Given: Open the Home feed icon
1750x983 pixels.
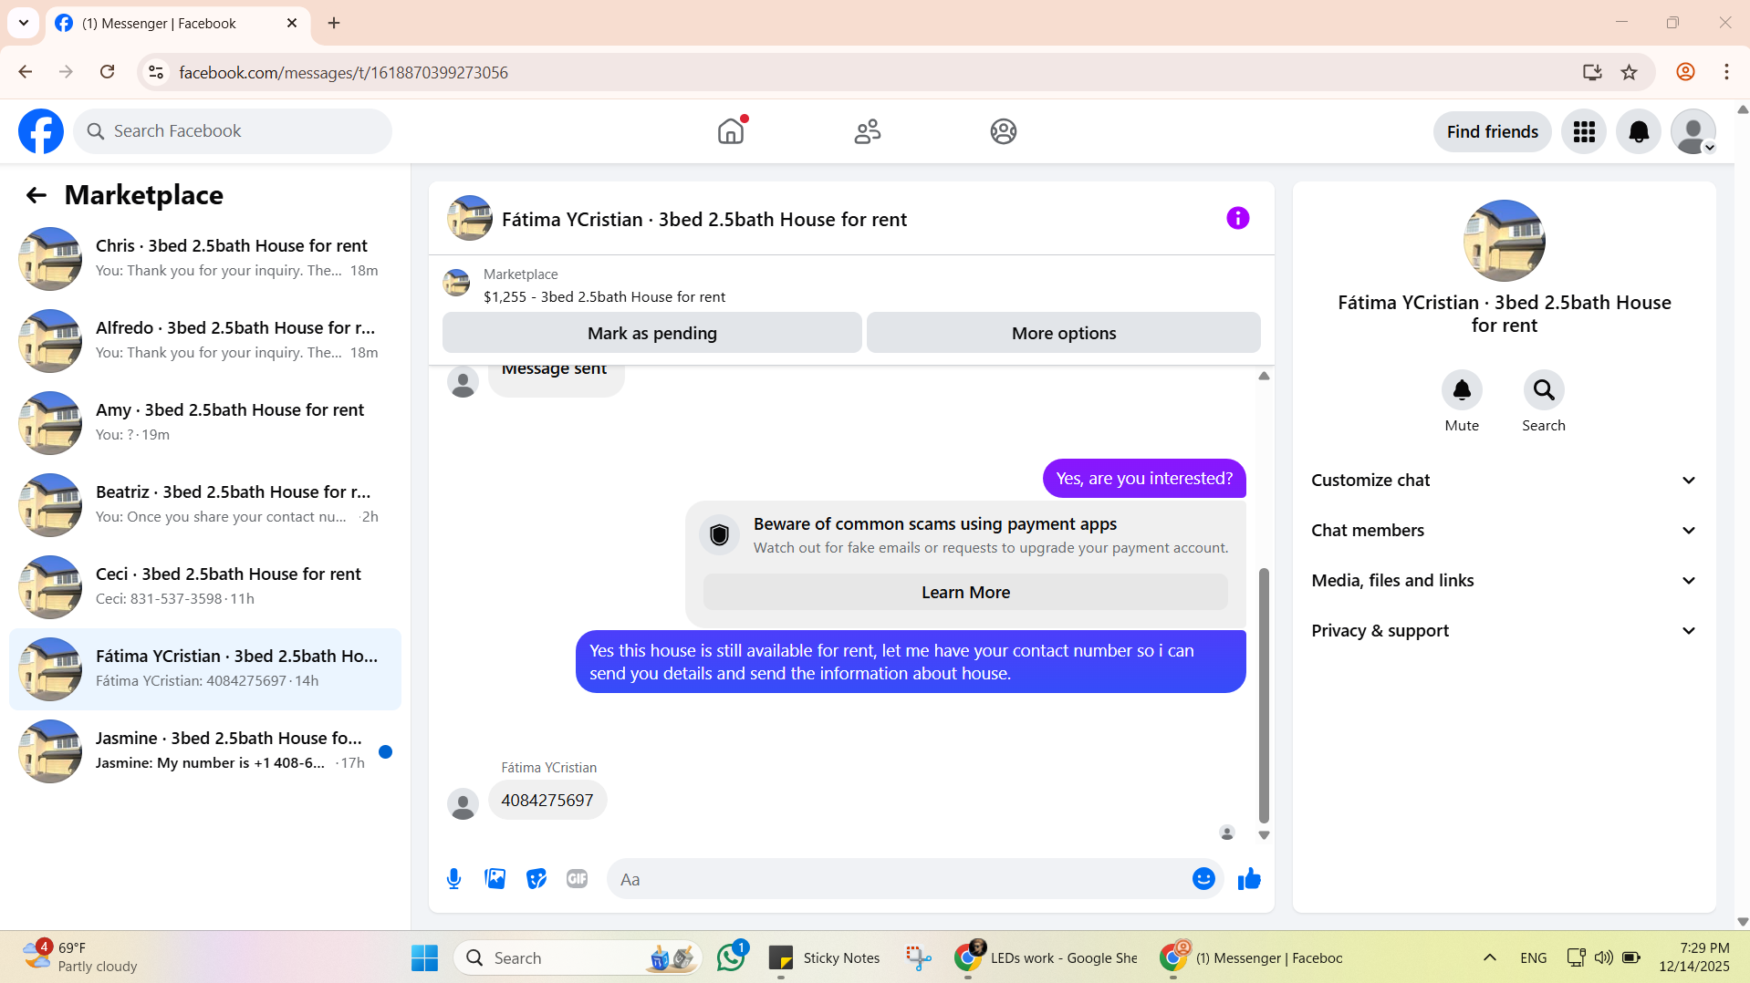Looking at the screenshot, I should click(x=731, y=131).
